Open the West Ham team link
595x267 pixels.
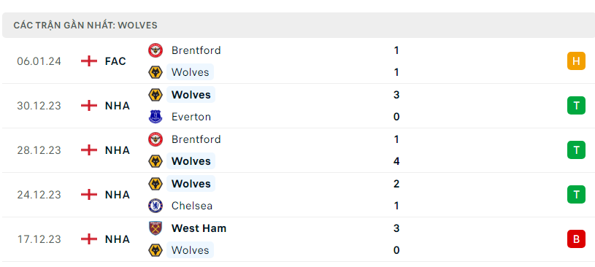tap(199, 228)
